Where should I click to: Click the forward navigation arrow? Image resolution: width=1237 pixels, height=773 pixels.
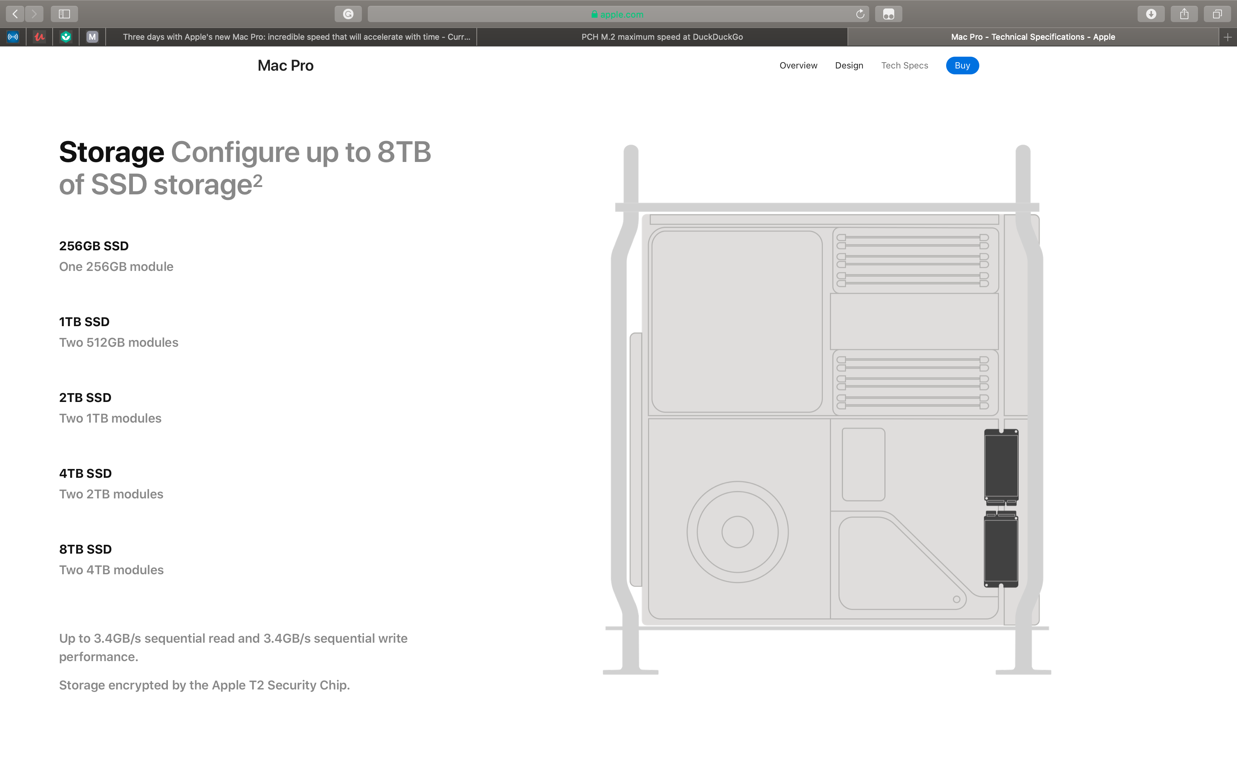34,14
